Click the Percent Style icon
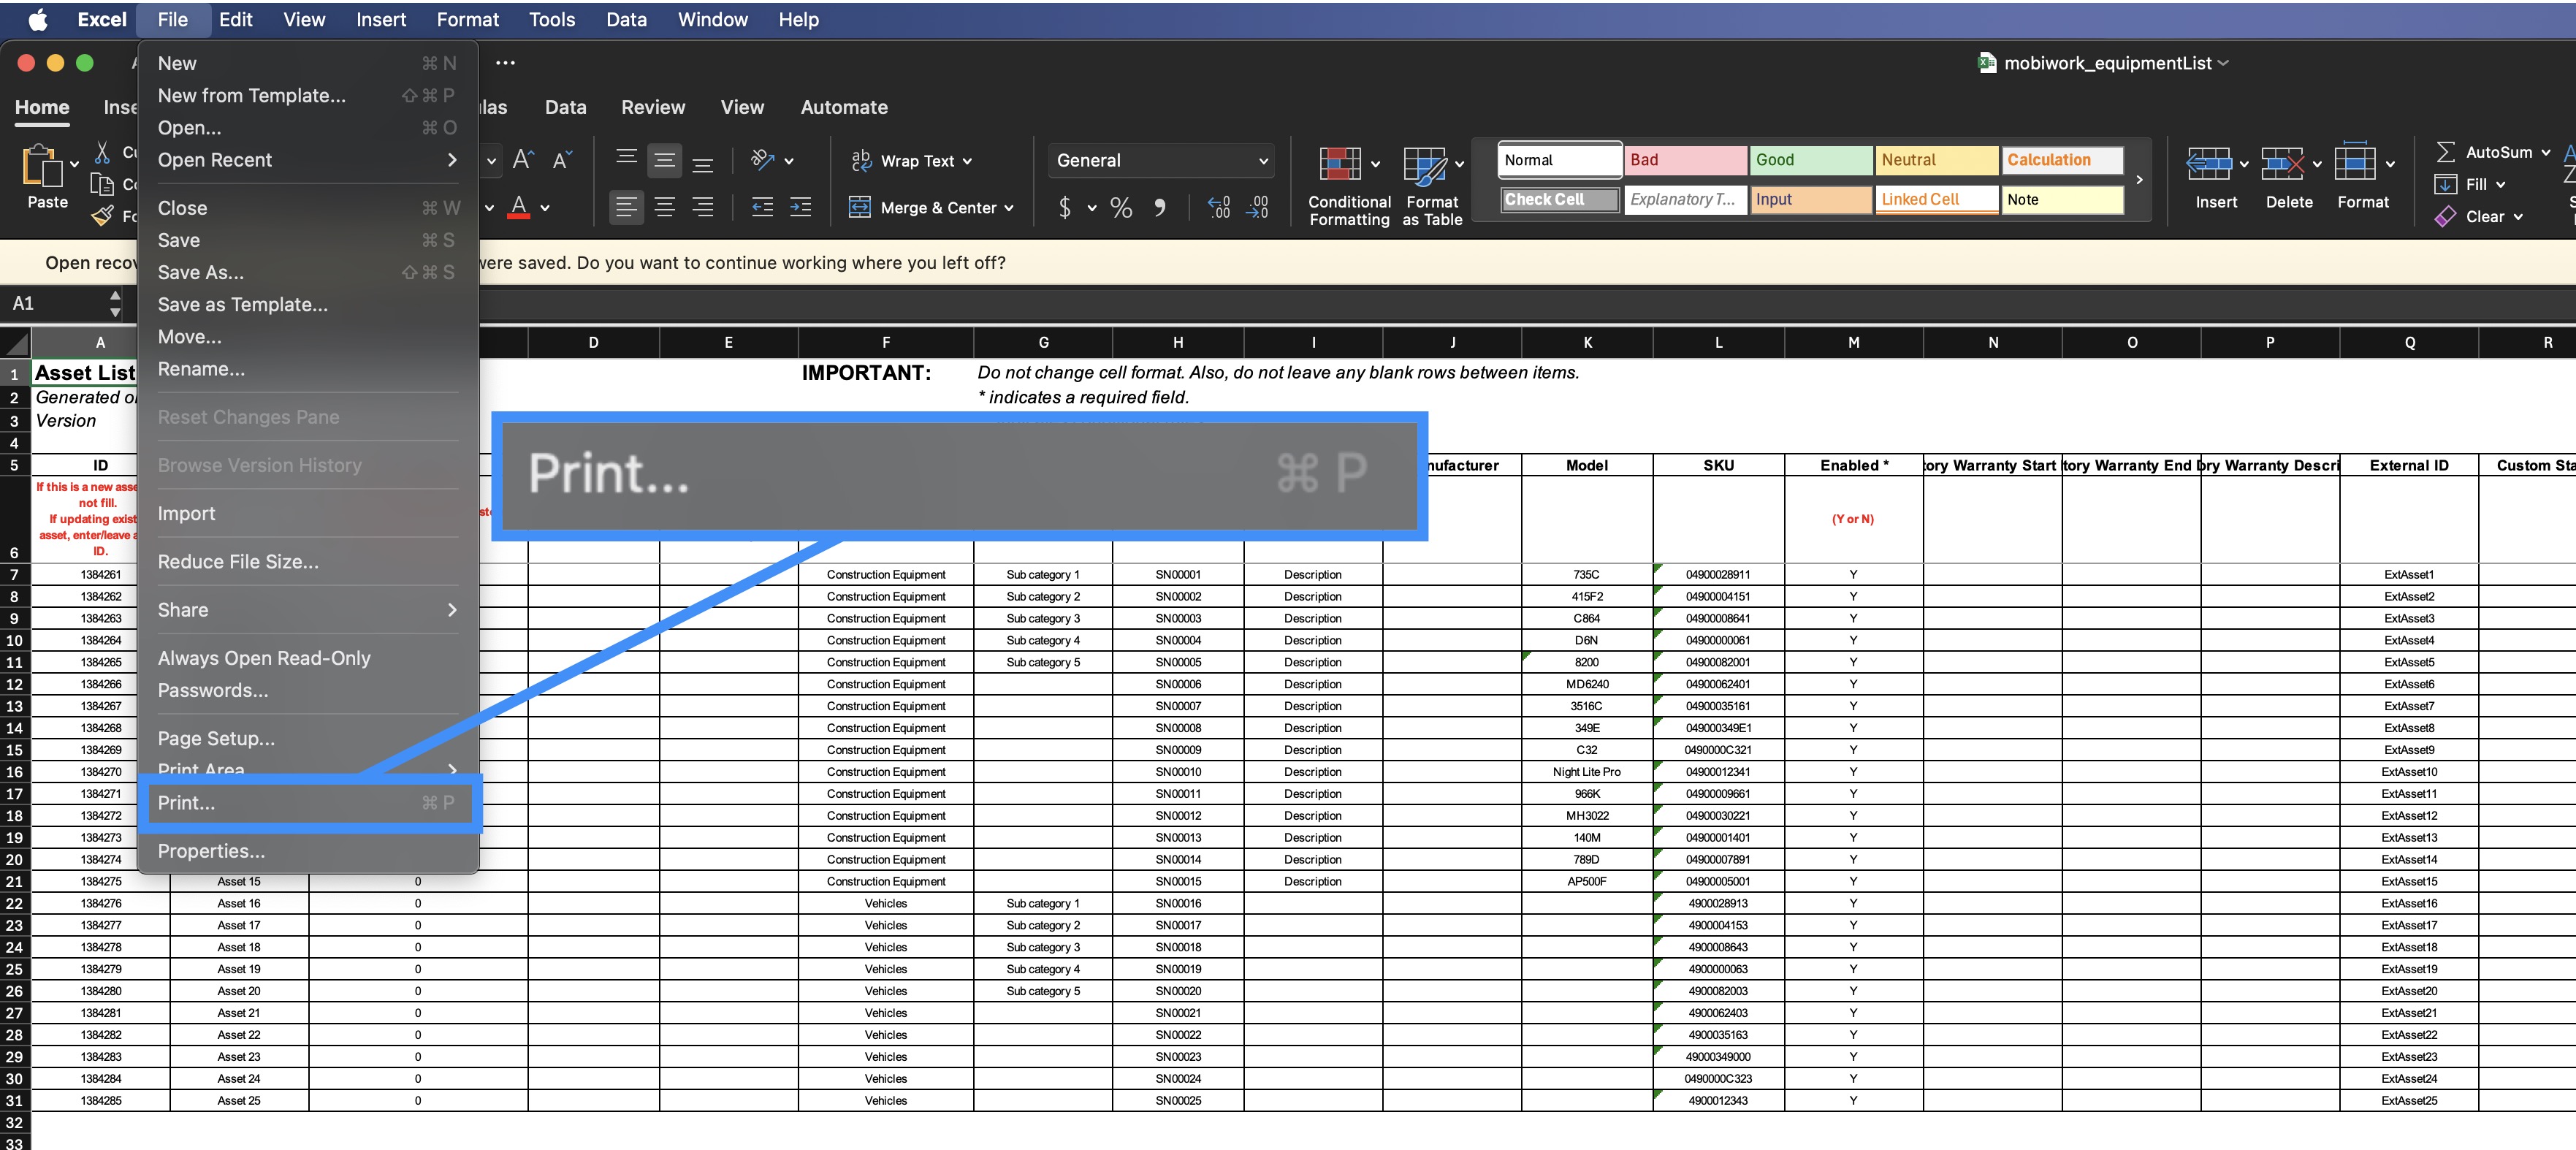Screen dimensions: 2576x1150 coord(1121,208)
